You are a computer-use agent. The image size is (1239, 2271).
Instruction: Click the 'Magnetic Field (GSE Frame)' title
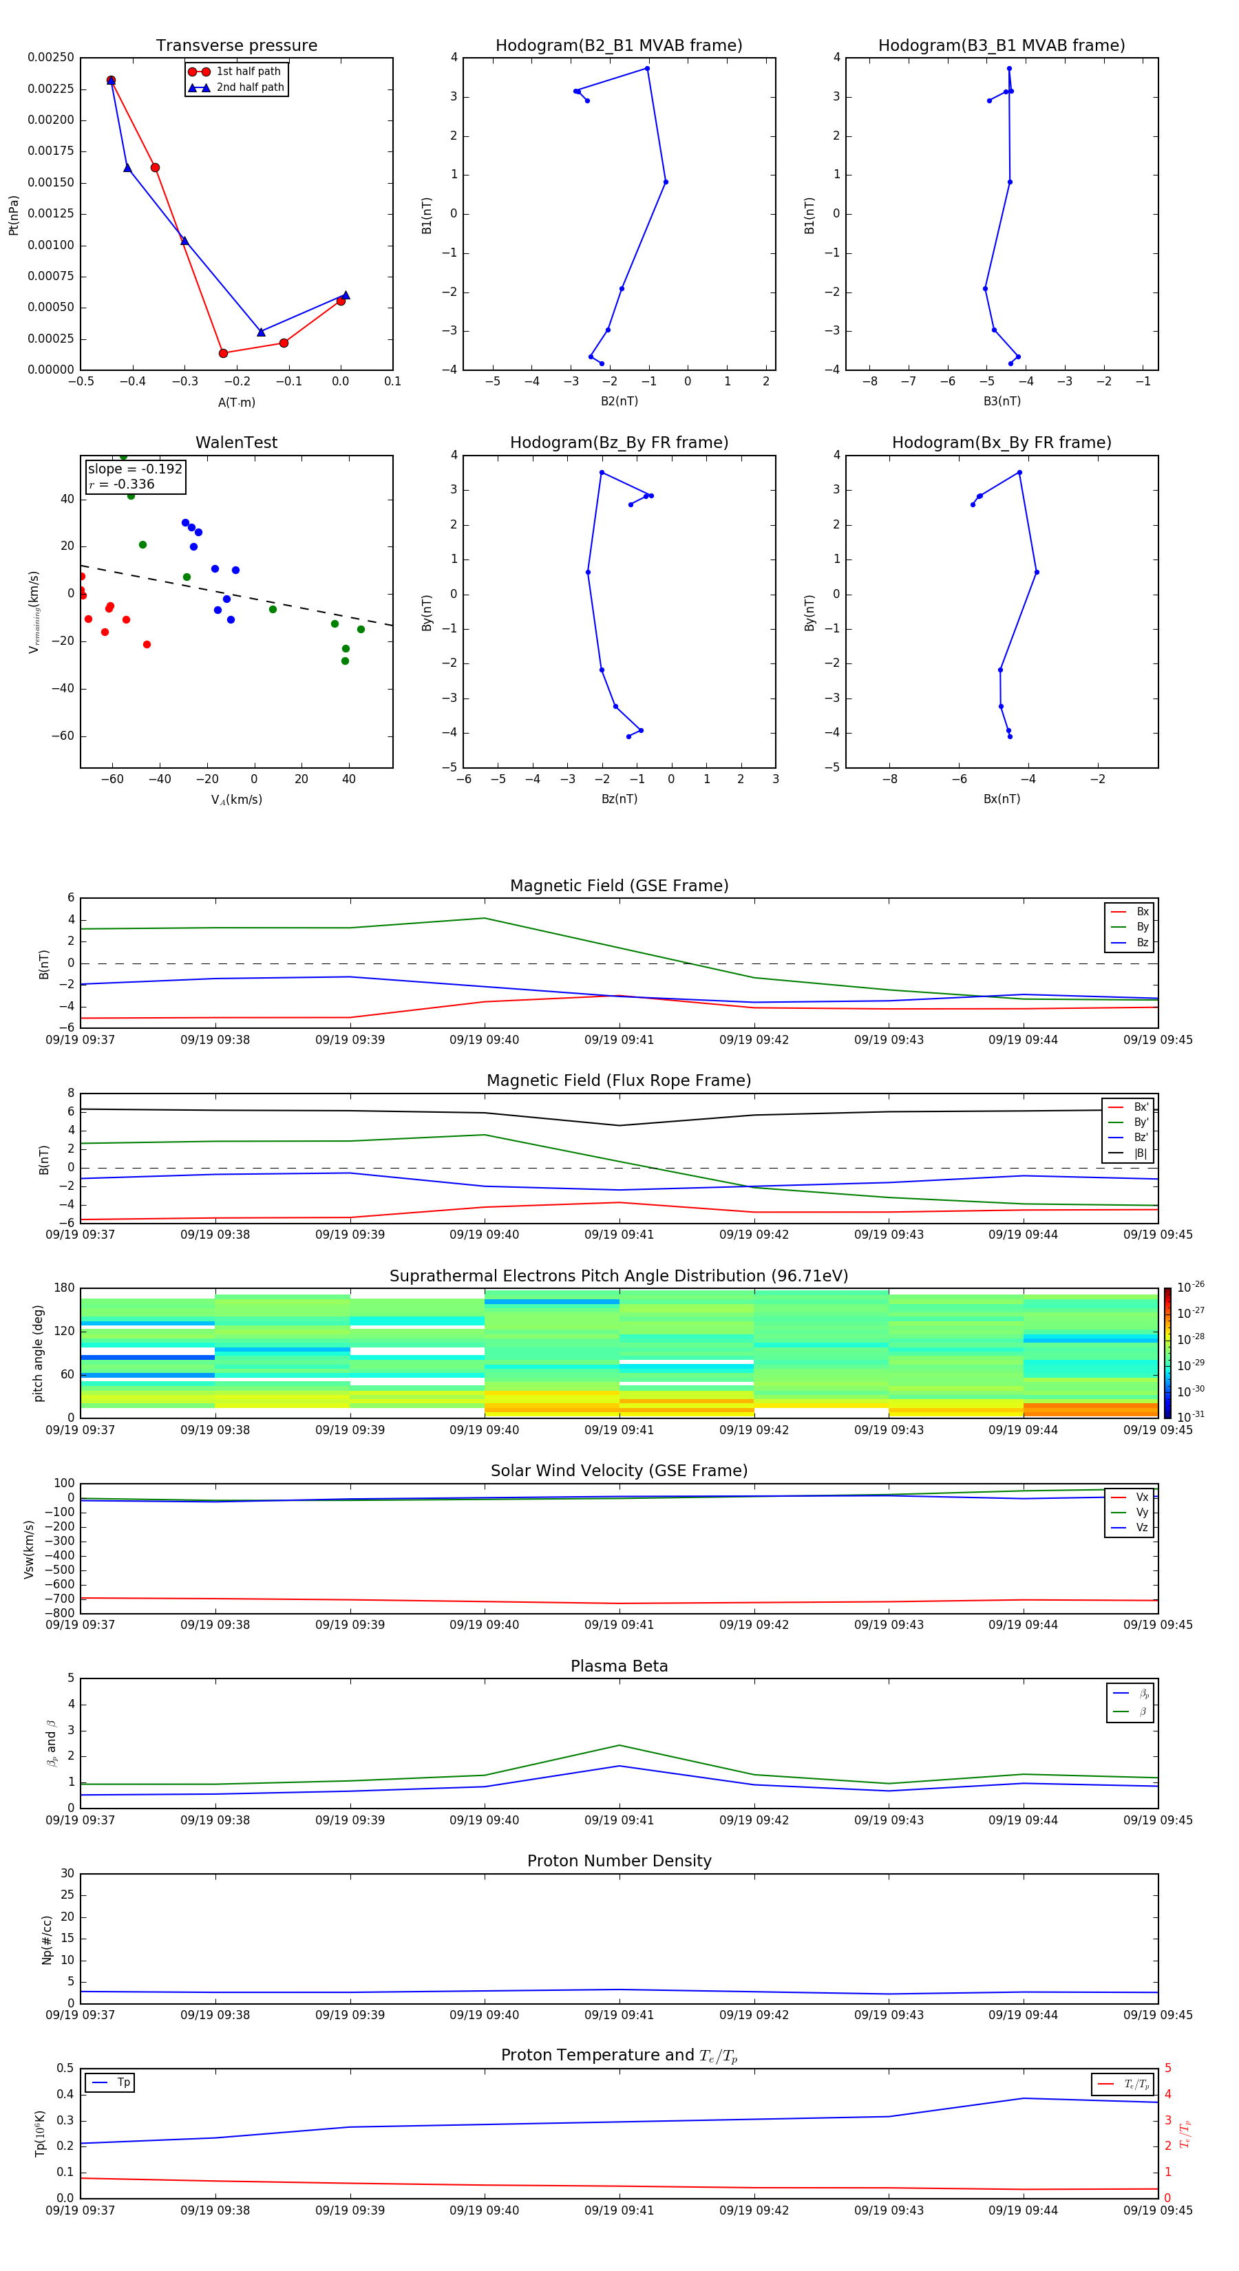pyautogui.click(x=619, y=886)
